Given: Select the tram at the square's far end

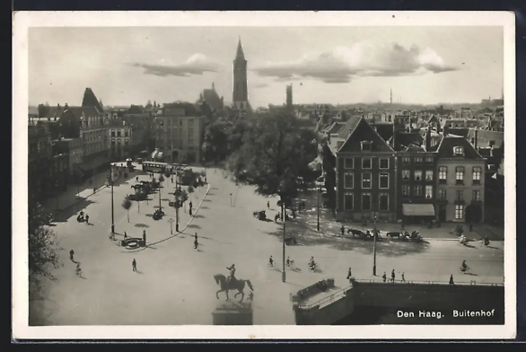Looking at the screenshot, I should click(x=155, y=167).
